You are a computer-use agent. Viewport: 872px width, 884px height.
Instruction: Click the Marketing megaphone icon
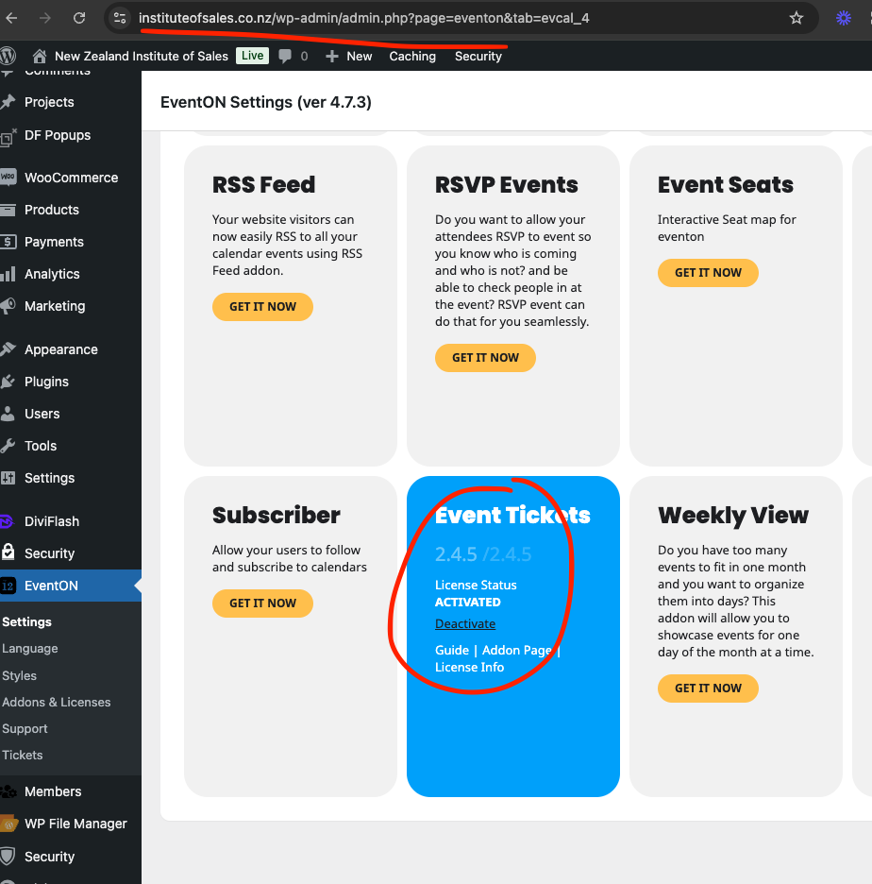[x=8, y=306]
